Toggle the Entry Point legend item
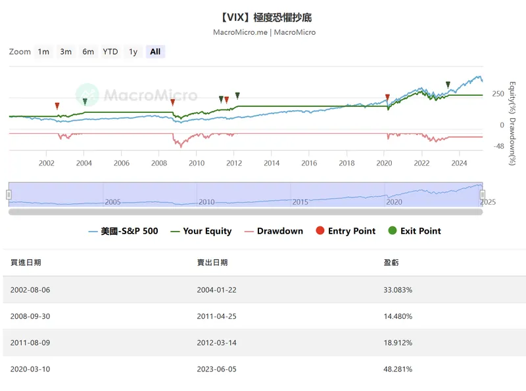The width and height of the screenshot is (526, 391). [x=346, y=231]
